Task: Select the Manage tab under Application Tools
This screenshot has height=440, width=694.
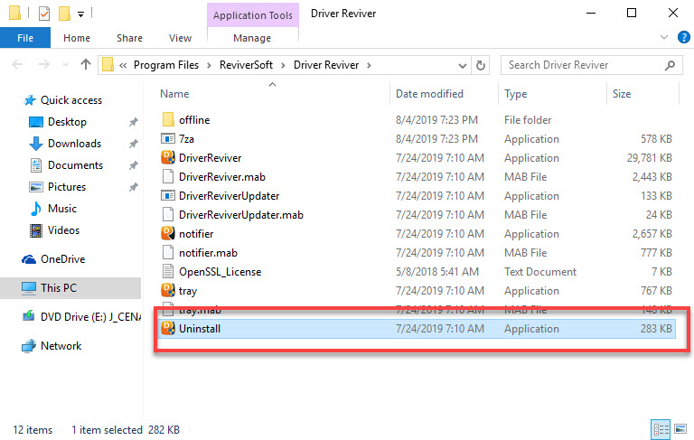Action: [252, 38]
